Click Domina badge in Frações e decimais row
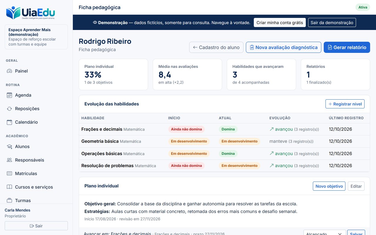Screen dimensions: 376x235 pyautogui.click(x=228, y=129)
